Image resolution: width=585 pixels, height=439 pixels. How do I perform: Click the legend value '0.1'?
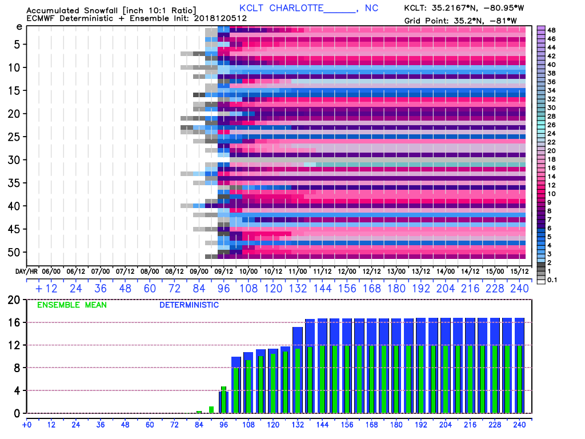(552, 280)
